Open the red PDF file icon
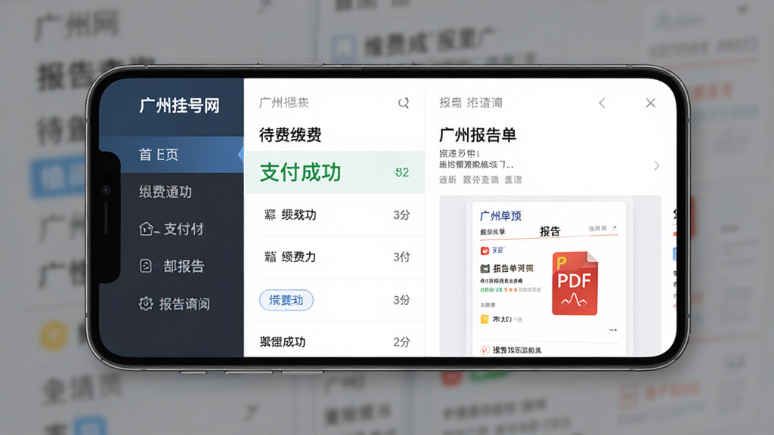The width and height of the screenshot is (774, 435). pyautogui.click(x=574, y=284)
